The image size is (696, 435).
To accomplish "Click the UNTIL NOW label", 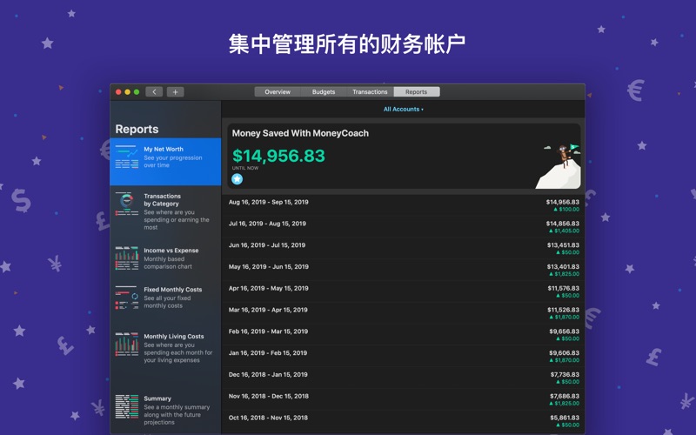I will pyautogui.click(x=245, y=168).
